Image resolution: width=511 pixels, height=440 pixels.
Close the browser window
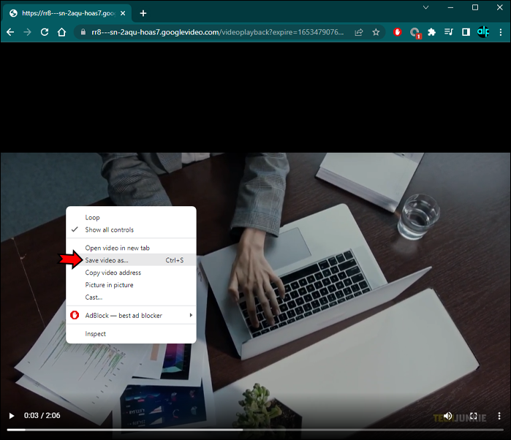[x=499, y=7]
